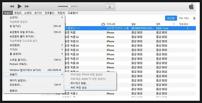
Task: Click BROWN EYED SOU... album cell
Action: coord(143,28)
